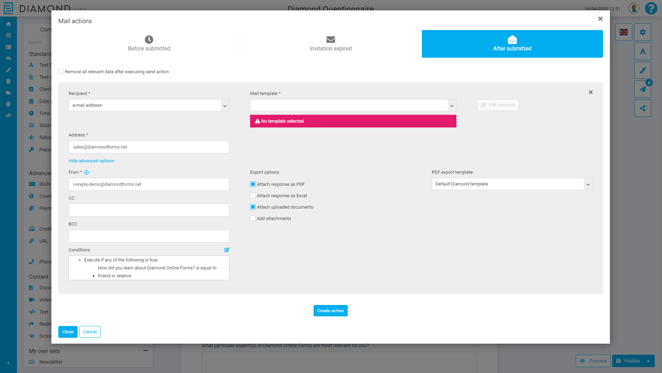Switch to the 'Before submitted' tab
The height and width of the screenshot is (373, 662).
[x=149, y=44]
